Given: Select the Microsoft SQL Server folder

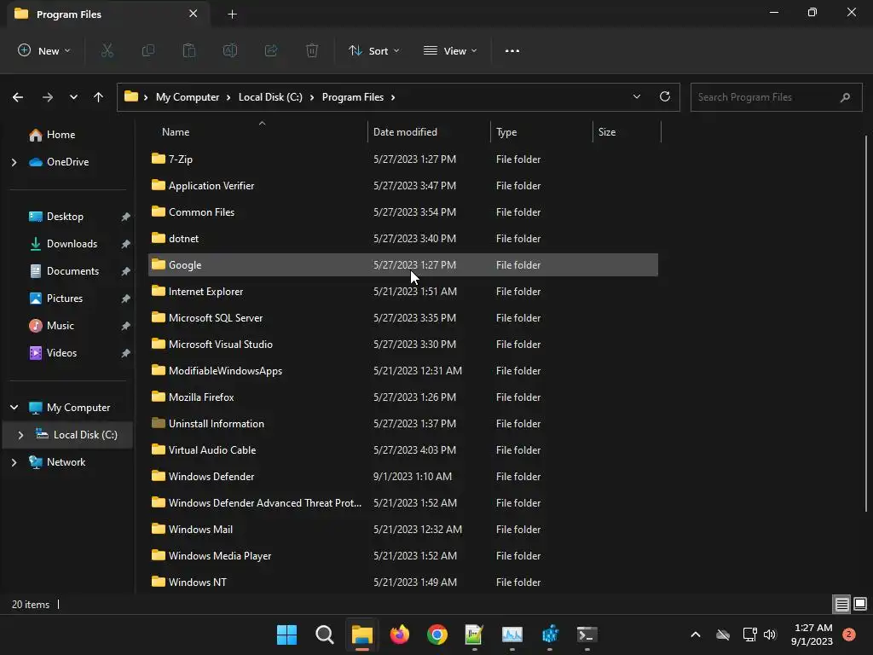Looking at the screenshot, I should point(403,318).
